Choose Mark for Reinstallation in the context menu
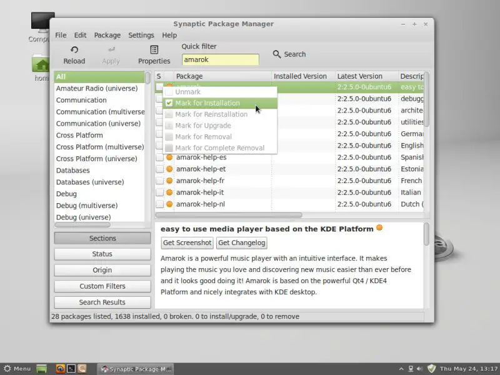The height and width of the screenshot is (375, 500). 220,114
